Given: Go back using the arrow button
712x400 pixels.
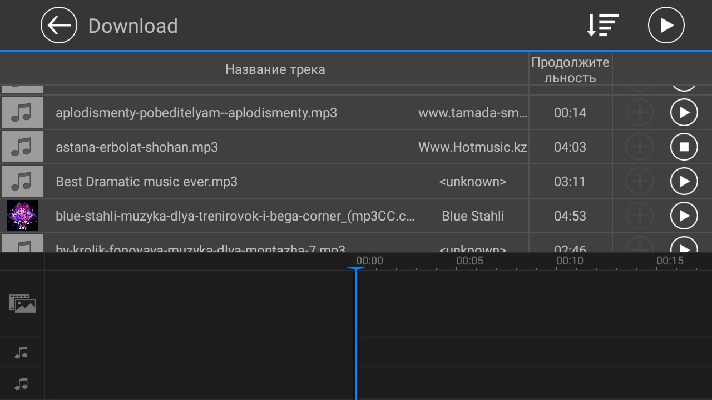Looking at the screenshot, I should coord(59,25).
